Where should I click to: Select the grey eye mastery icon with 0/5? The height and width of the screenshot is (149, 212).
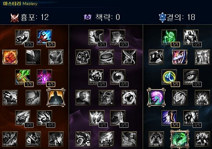point(191,77)
